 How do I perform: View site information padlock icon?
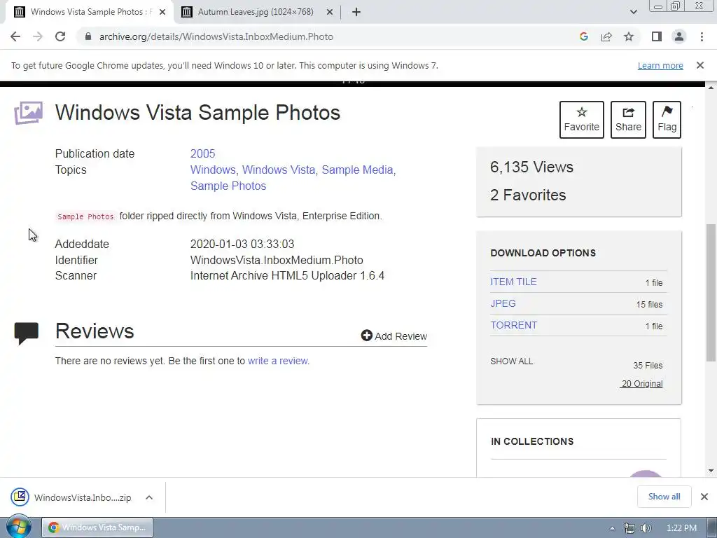88,36
